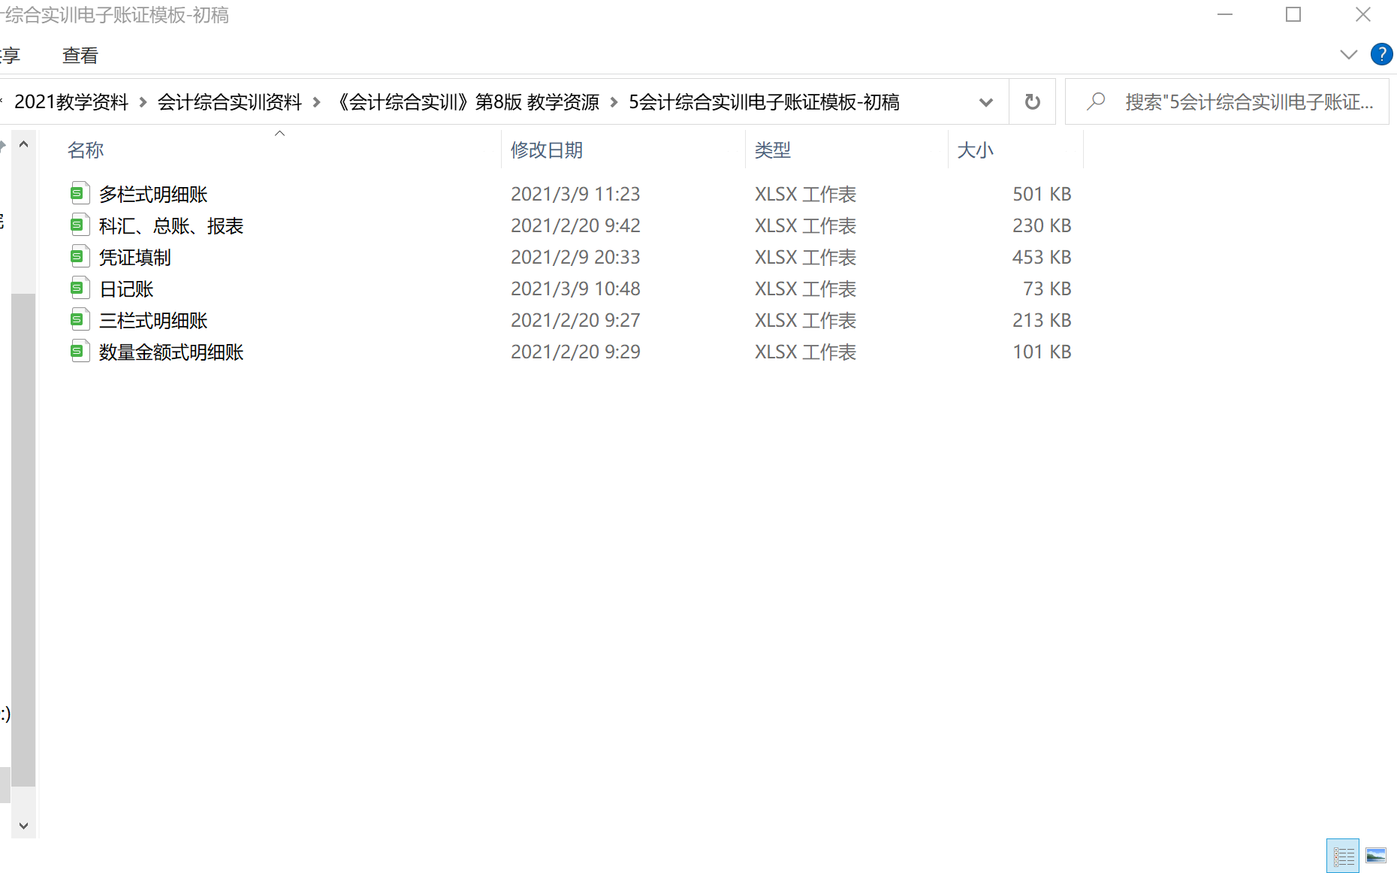This screenshot has width=1397, height=873.
Task: Click the 多栏式明细账 file icon
Action: pos(79,194)
